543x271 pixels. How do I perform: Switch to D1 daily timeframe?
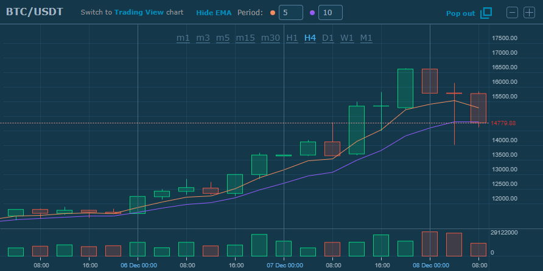[328, 38]
